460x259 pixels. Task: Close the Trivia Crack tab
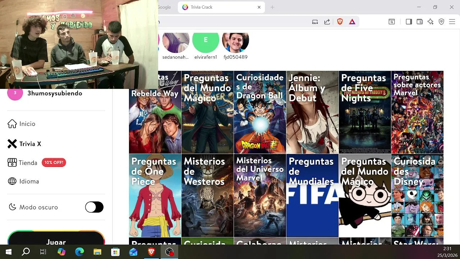click(x=259, y=7)
